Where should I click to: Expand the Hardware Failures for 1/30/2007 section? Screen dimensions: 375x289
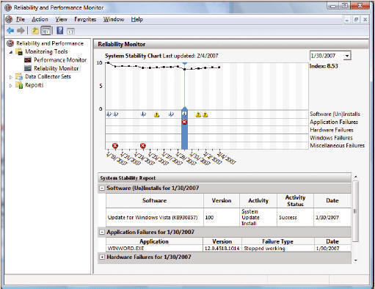(x=102, y=257)
